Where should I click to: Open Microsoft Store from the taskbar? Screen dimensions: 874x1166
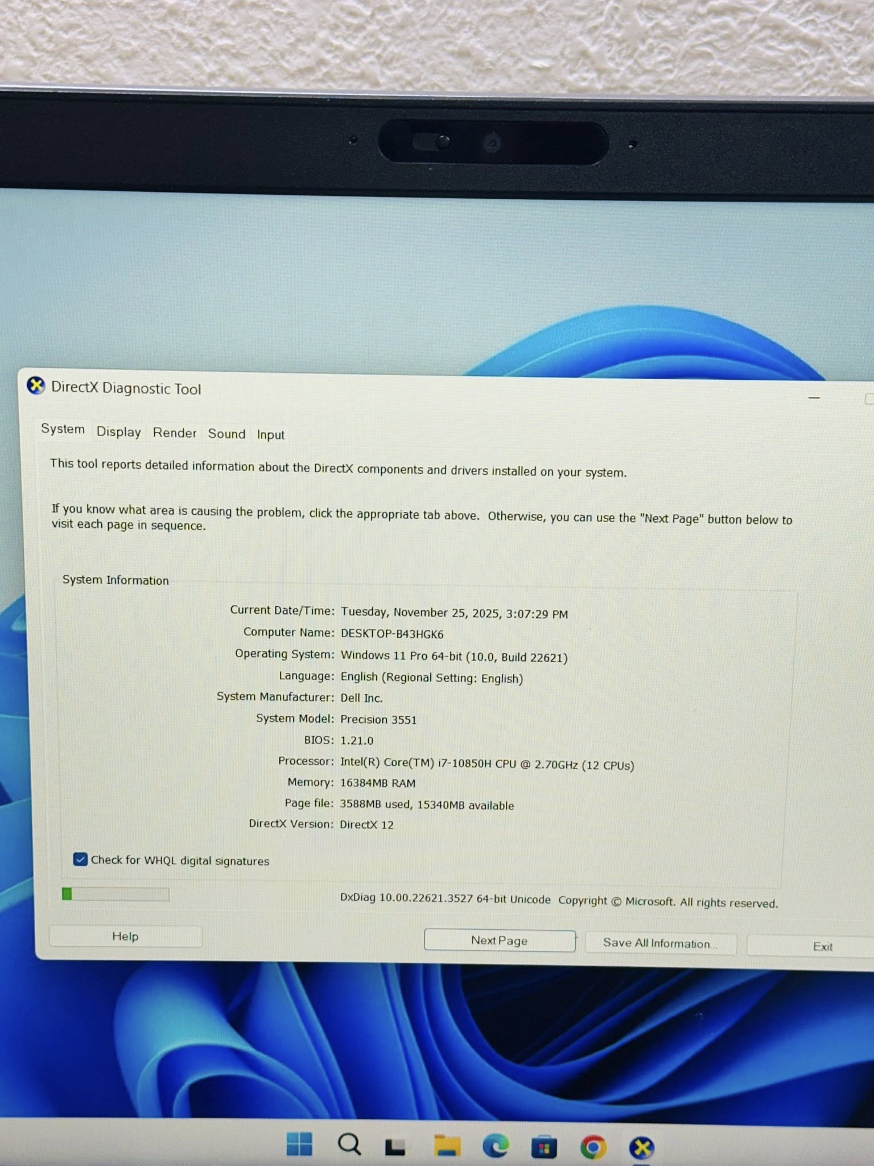click(544, 1147)
